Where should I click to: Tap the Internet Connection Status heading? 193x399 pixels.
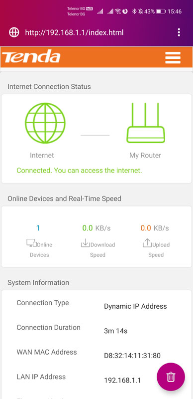pyautogui.click(x=49, y=86)
